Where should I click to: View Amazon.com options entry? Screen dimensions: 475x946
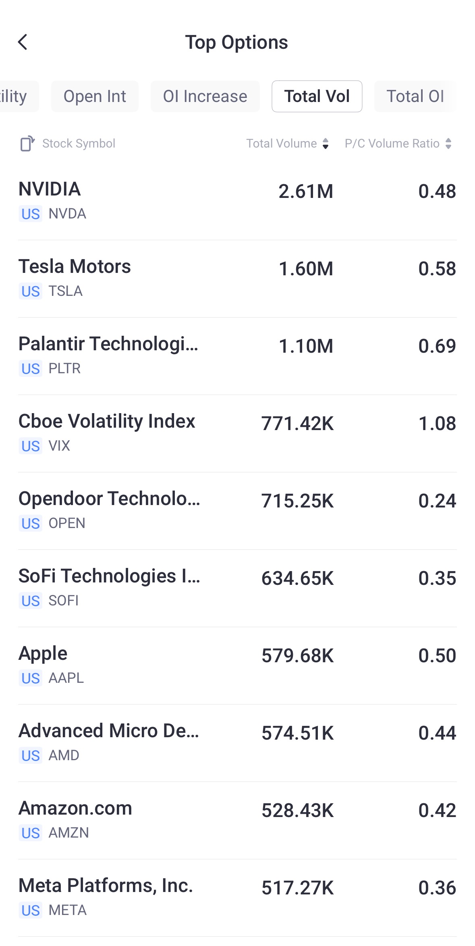237,820
